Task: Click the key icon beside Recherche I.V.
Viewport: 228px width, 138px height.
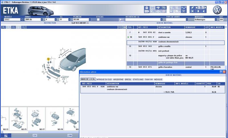Action: click(121, 20)
